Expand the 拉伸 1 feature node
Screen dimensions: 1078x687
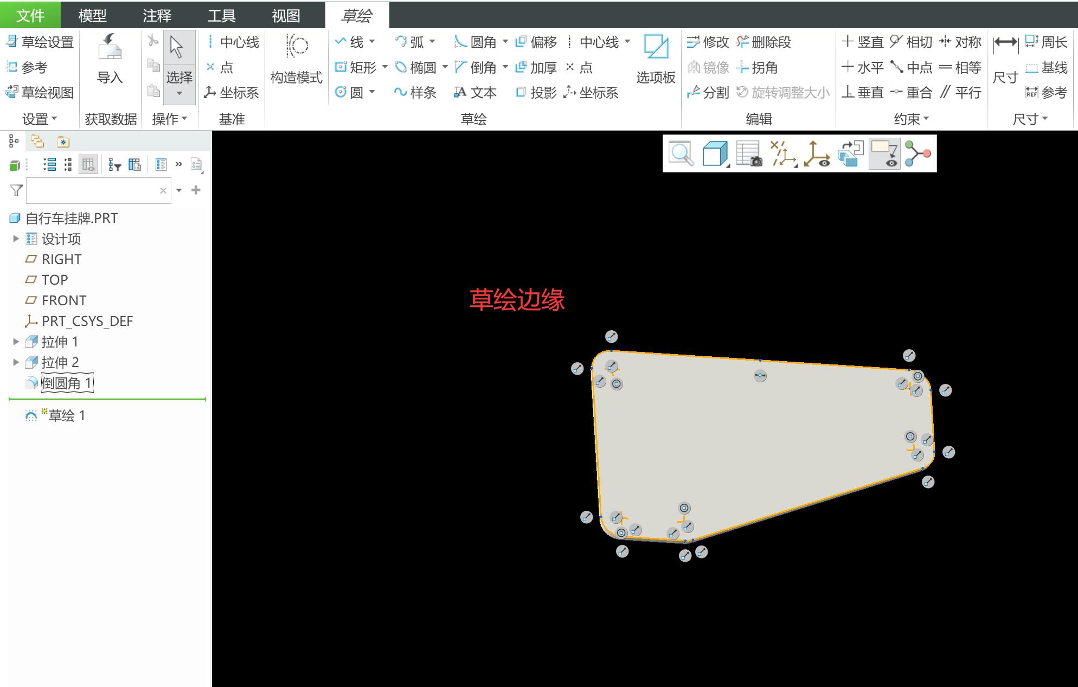[x=16, y=342]
